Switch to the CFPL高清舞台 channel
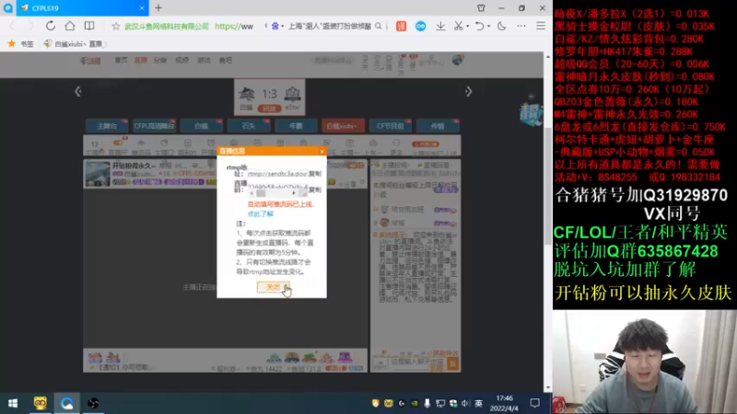This screenshot has width=737, height=414. pyautogui.click(x=154, y=126)
